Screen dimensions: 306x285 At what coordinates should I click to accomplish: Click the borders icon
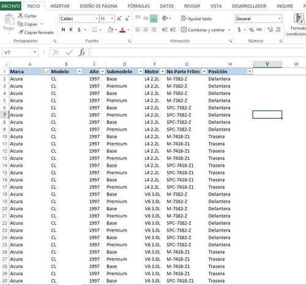(94, 30)
